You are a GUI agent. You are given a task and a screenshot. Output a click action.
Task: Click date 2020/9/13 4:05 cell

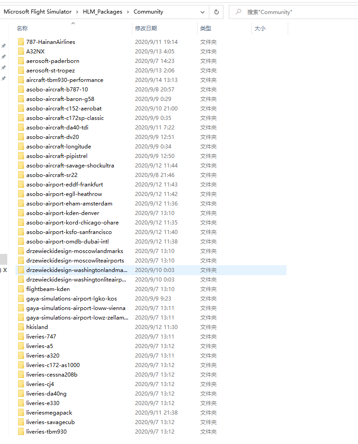155,51
